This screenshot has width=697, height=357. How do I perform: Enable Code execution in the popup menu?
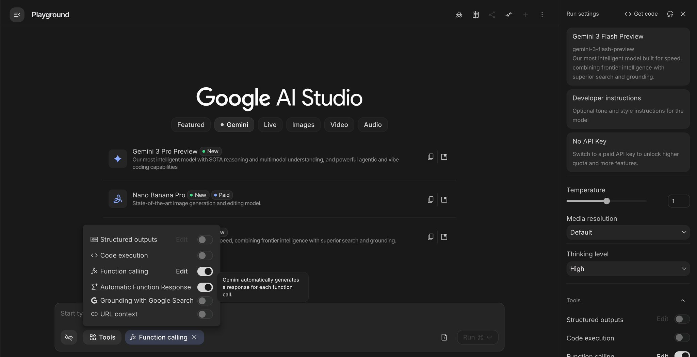tap(205, 255)
